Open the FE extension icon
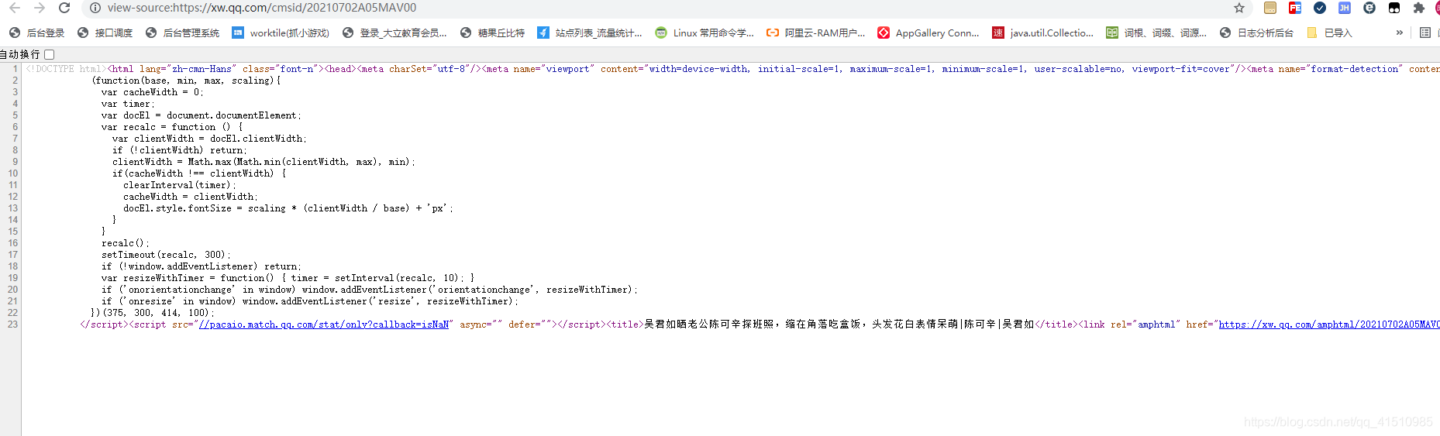 1294,8
